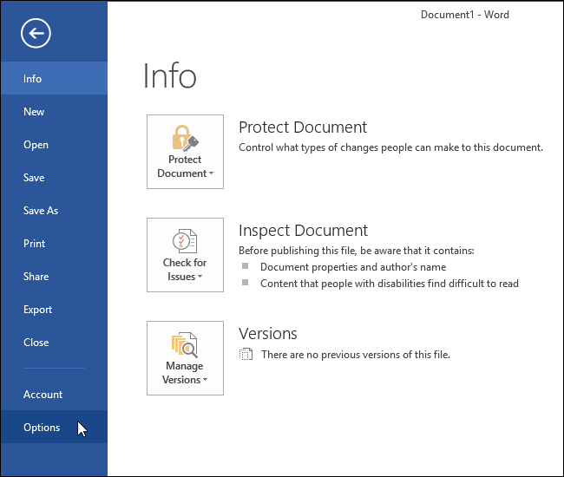Click the back arrow circle icon

[36, 34]
